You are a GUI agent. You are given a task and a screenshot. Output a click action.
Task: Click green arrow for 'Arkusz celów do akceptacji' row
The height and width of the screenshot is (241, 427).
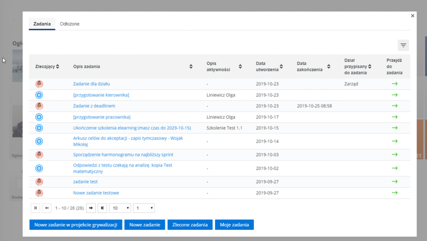[394, 141]
